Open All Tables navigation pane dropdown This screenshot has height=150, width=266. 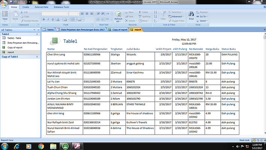click(34, 30)
